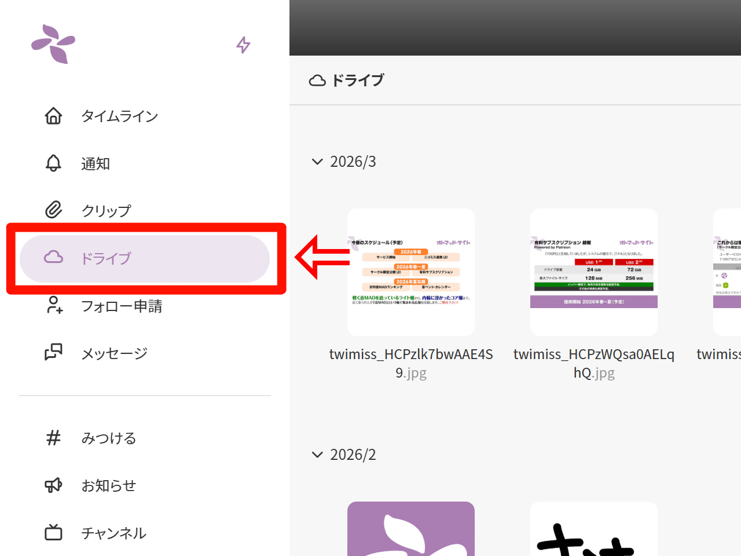Open the purple logo thumbnail in 2026/2
Viewport: 741px width, 556px height.
[411, 529]
